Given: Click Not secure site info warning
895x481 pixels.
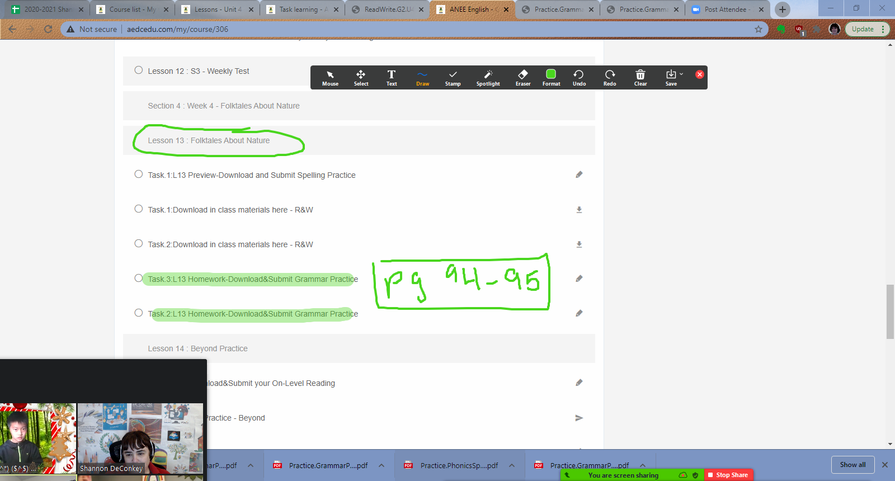Looking at the screenshot, I should point(92,29).
